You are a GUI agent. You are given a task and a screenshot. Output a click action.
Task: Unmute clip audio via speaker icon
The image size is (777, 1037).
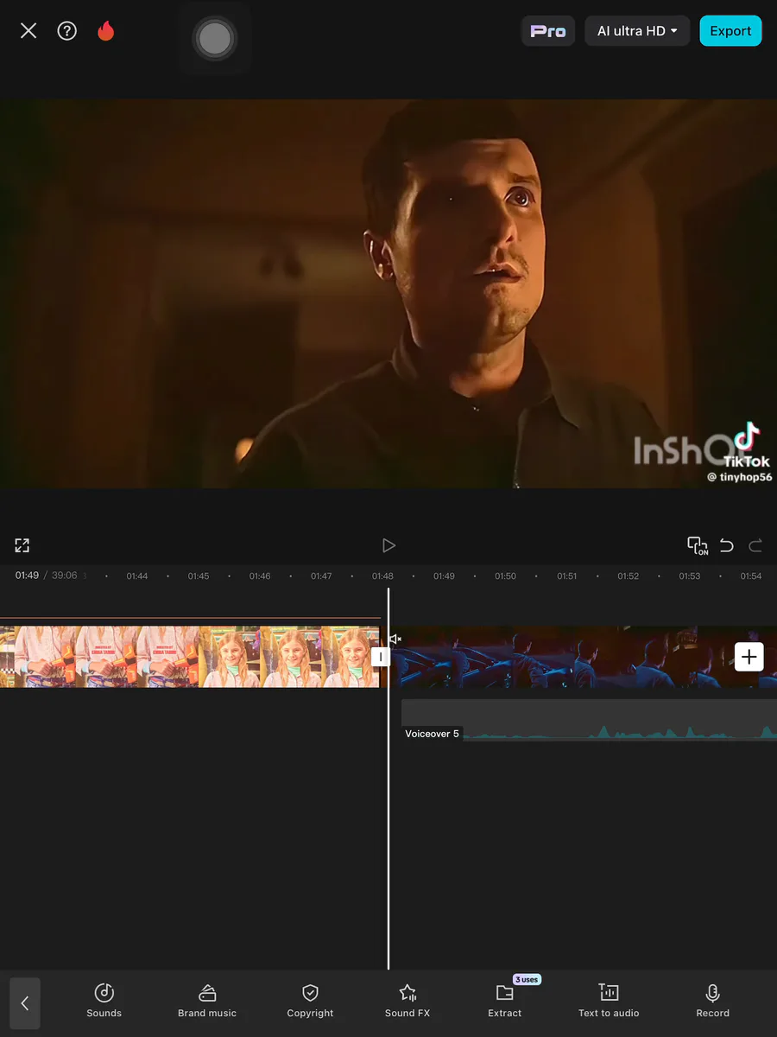click(x=395, y=639)
